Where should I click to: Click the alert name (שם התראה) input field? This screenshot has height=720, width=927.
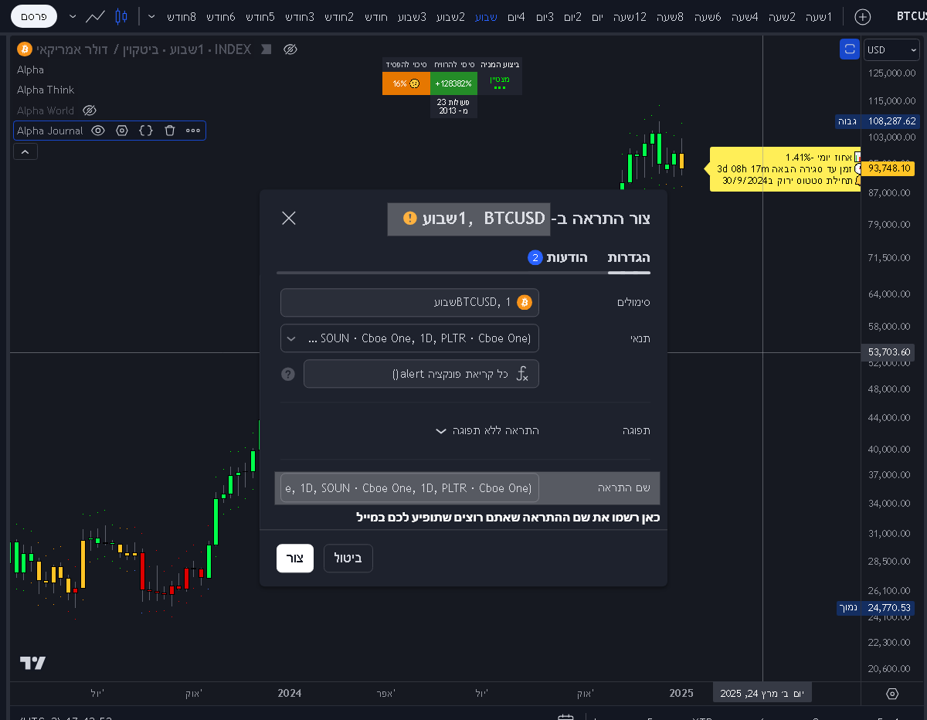tap(409, 488)
